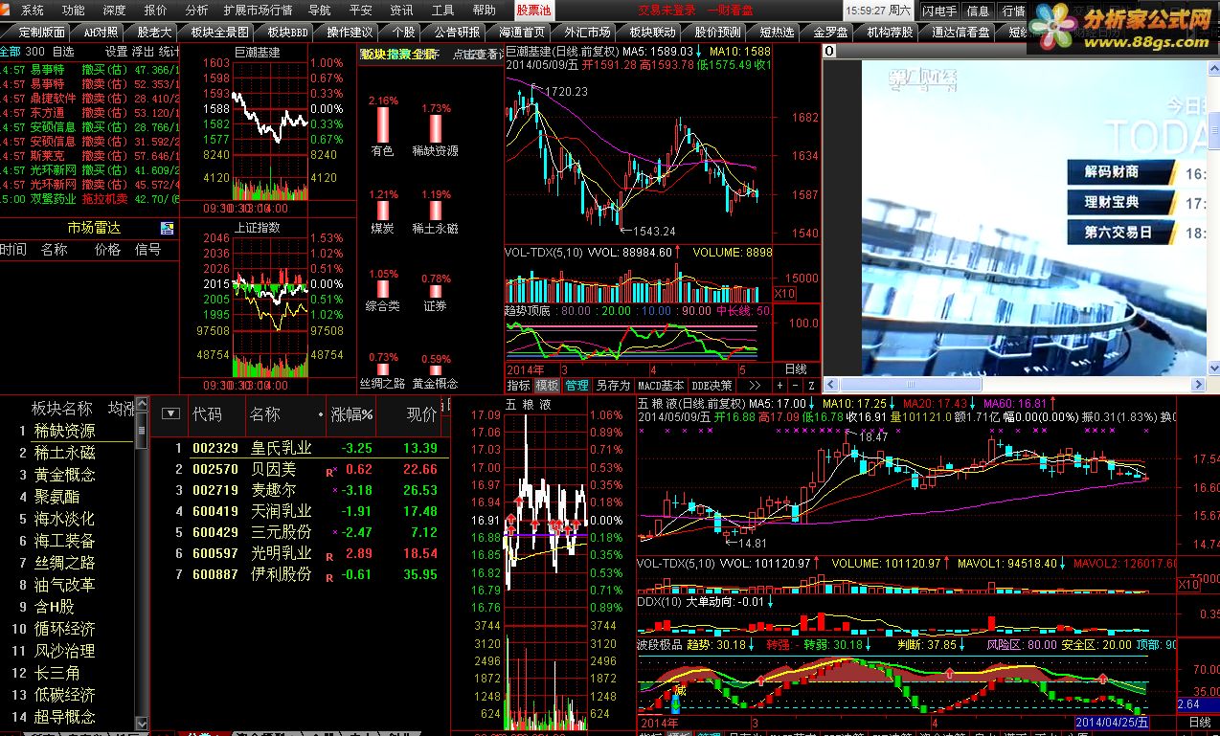
Task: Open the stock list column dropdown arrow
Action: pyautogui.click(x=170, y=413)
